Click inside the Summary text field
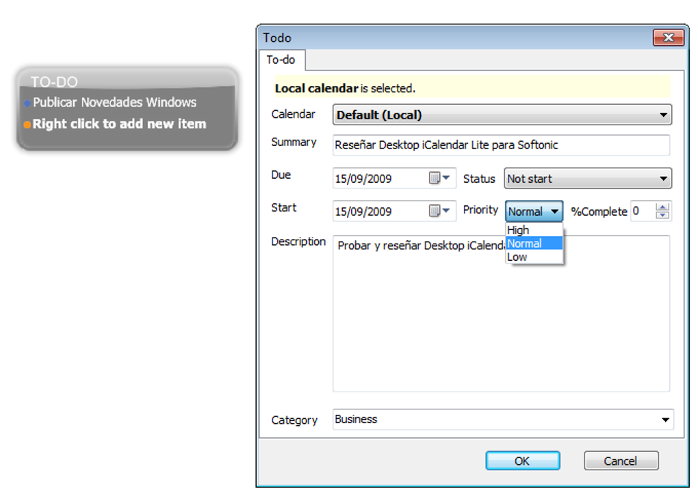Screen dimensions: 698x497 (x=501, y=145)
